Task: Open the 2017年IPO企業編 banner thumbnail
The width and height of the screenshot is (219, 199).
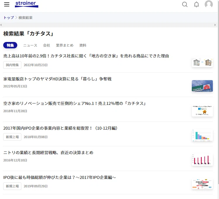Action: click(x=202, y=184)
